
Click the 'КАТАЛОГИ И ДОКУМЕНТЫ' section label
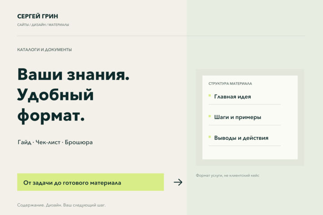coord(44,50)
